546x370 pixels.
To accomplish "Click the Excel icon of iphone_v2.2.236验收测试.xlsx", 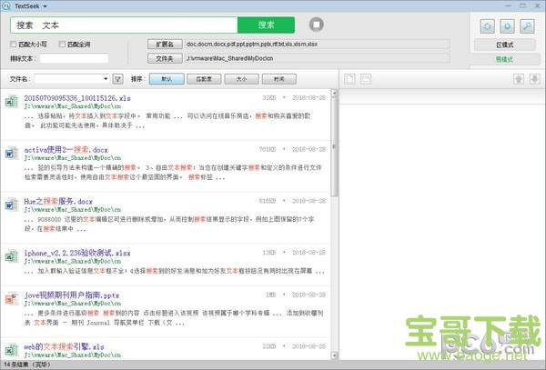I will point(12,256).
